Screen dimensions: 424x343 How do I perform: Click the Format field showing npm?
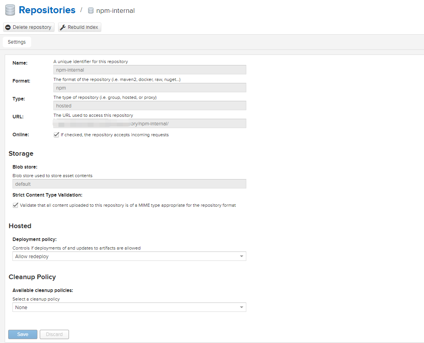(x=150, y=88)
